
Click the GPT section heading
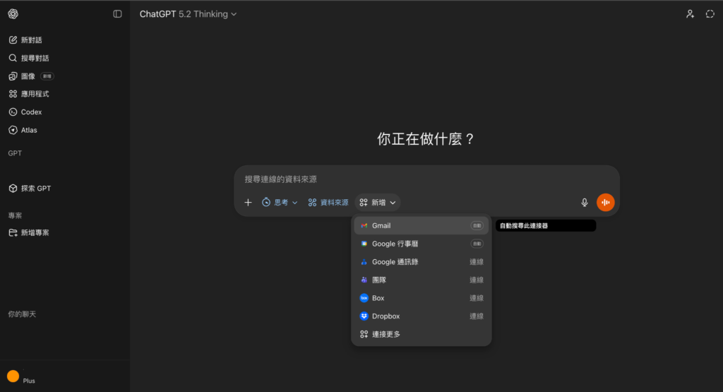point(15,153)
